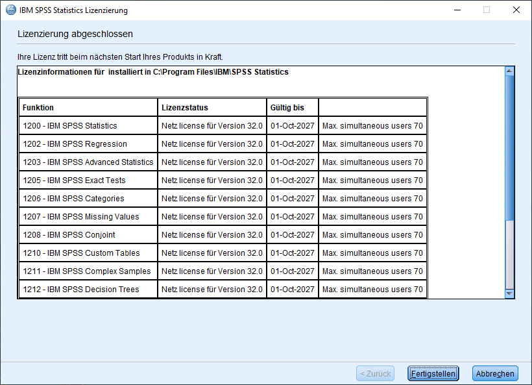532x385 pixels.
Task: Select '1211 - IBM SPSS Complex Samples' cell
Action: click(x=88, y=271)
